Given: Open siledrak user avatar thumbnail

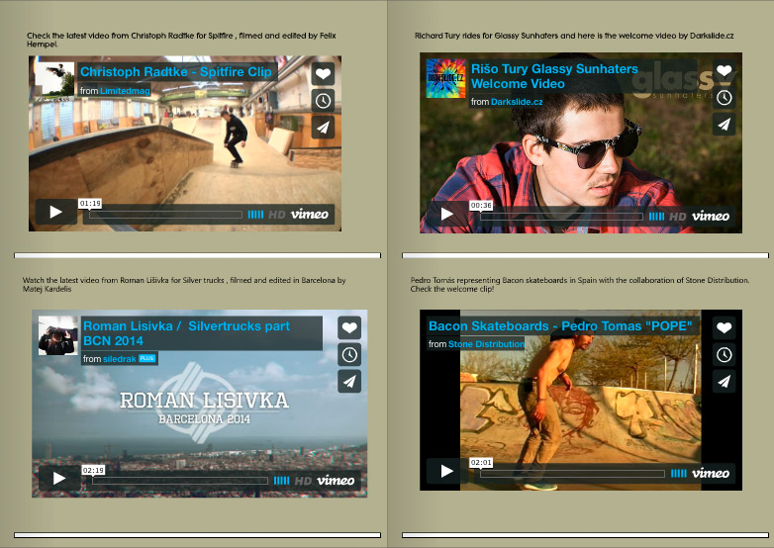Looking at the screenshot, I should pos(55,336).
